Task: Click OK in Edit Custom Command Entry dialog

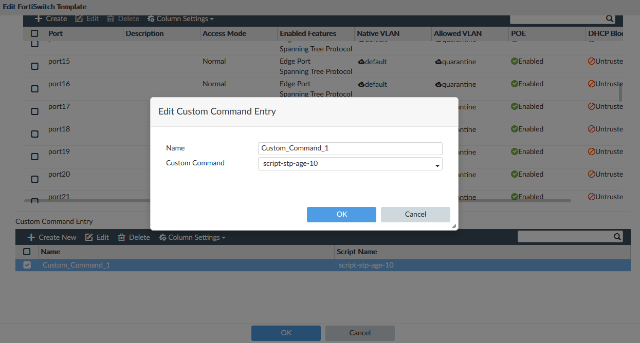Action: pos(341,215)
